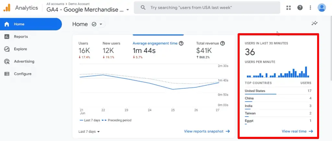Click the help icon beside Total revenue

[x=223, y=43]
